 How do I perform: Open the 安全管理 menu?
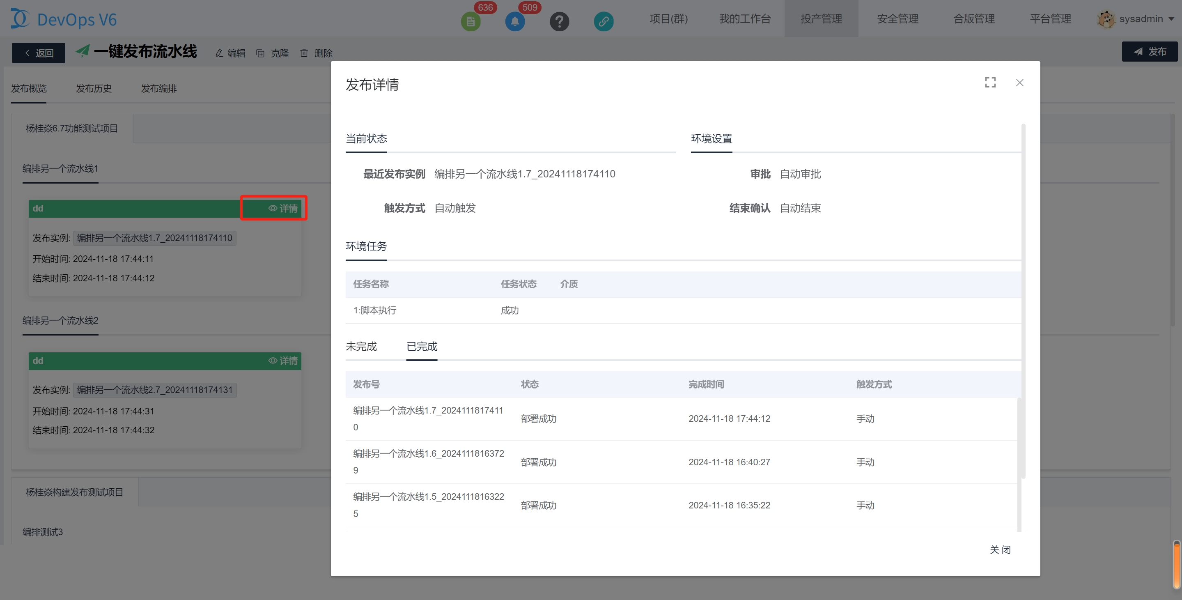pyautogui.click(x=897, y=19)
